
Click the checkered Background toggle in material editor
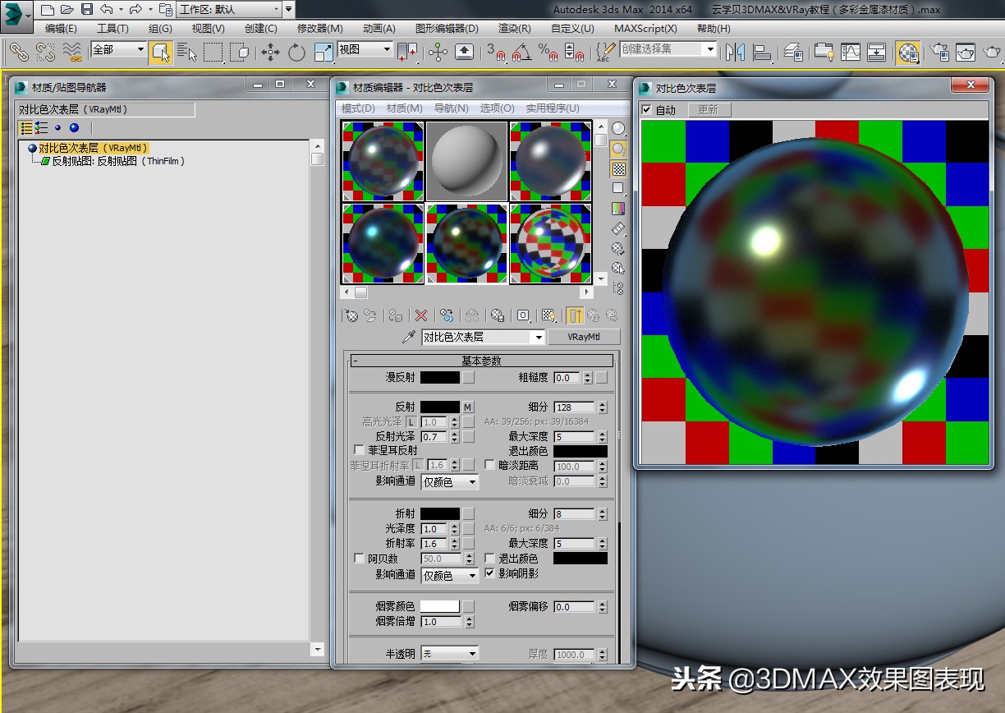617,168
